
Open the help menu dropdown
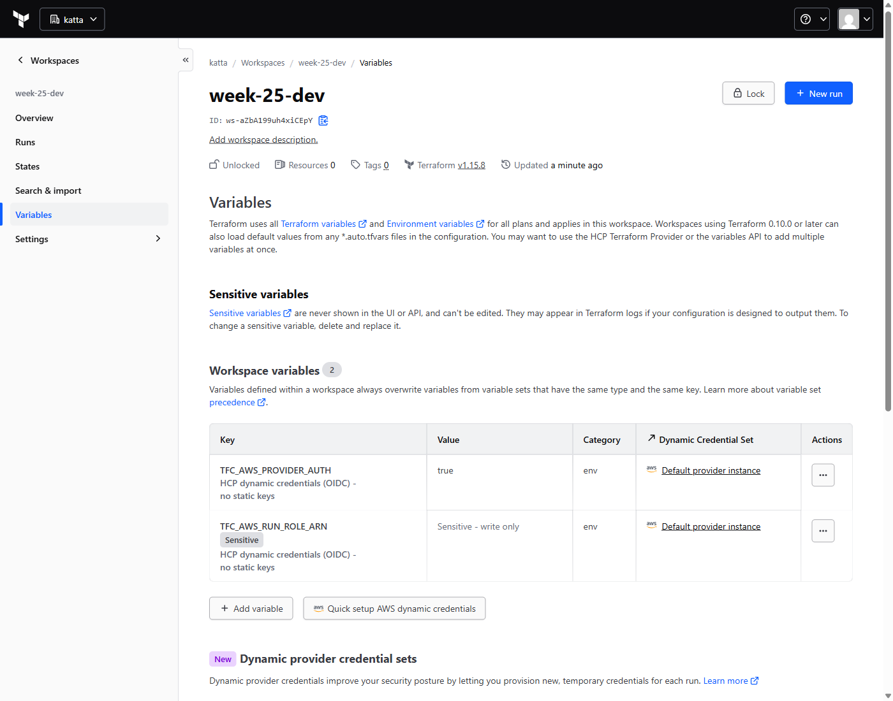[811, 19]
